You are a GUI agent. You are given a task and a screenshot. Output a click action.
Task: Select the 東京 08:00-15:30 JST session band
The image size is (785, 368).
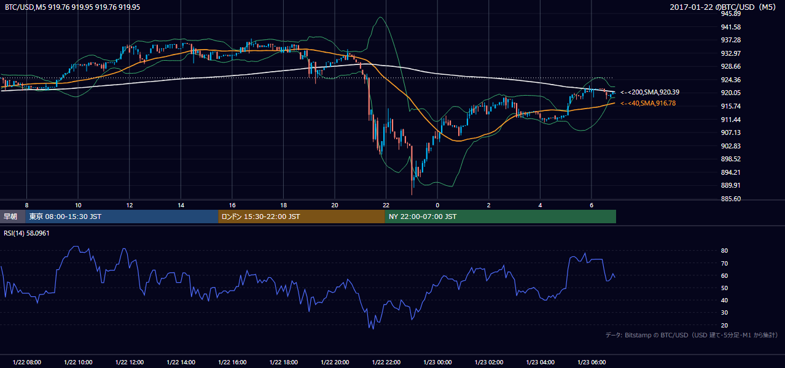tap(121, 217)
